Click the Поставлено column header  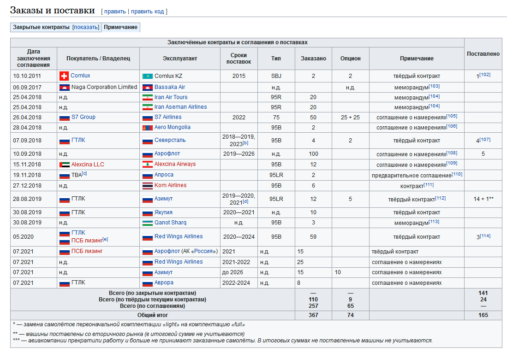(x=483, y=54)
